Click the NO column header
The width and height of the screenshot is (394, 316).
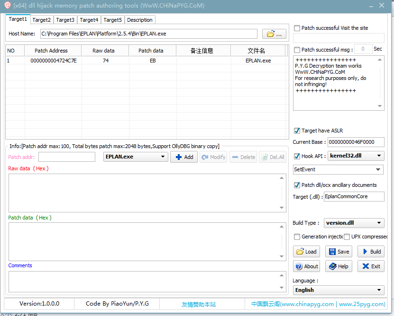click(15, 51)
